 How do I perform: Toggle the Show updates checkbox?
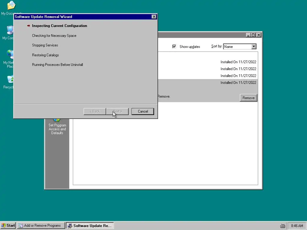pos(174,46)
